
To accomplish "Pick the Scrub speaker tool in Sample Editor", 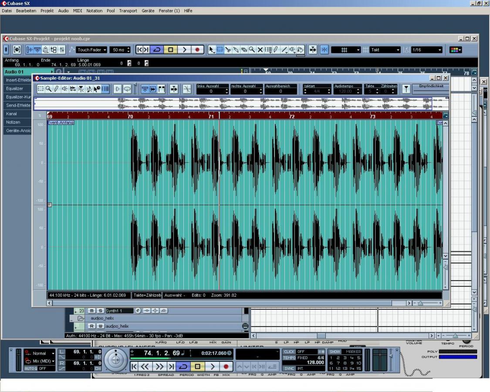I will point(65,89).
